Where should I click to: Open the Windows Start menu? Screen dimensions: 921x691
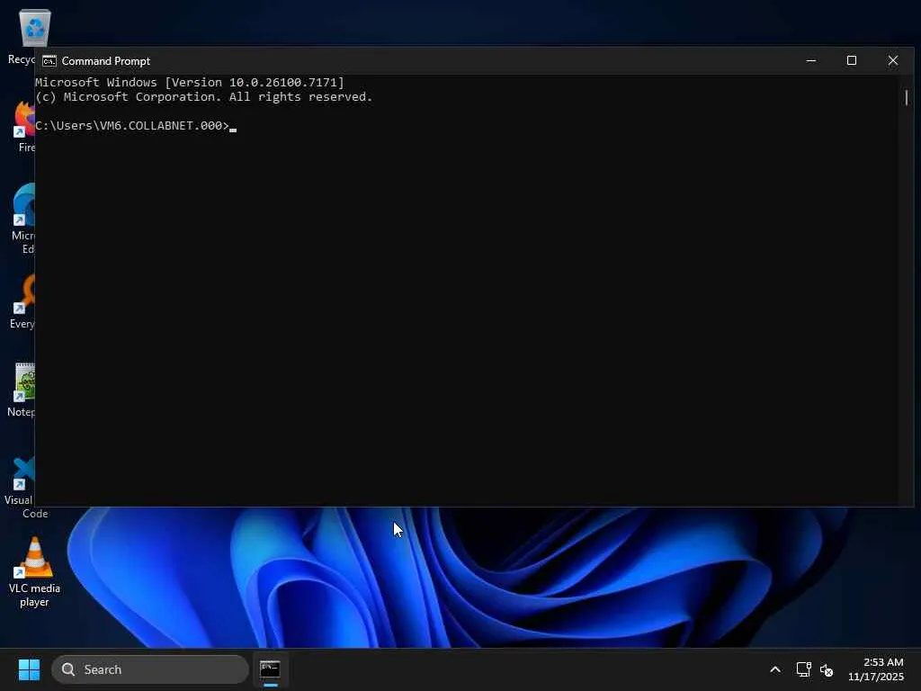pyautogui.click(x=29, y=669)
